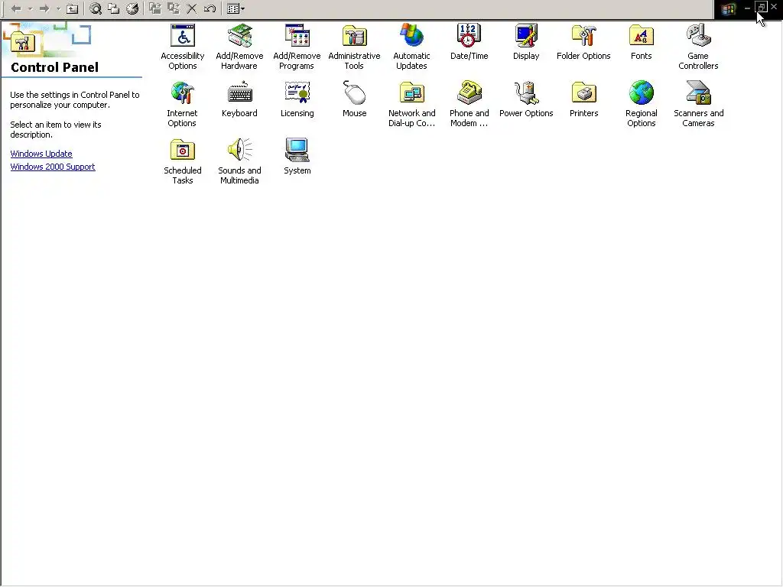This screenshot has height=587, width=783.
Task: Open the Fonts folder
Action: point(642,42)
